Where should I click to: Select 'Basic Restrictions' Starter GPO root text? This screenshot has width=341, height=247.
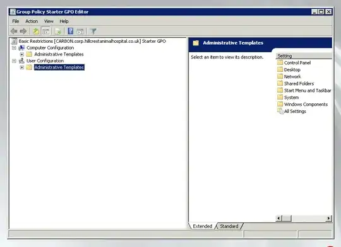click(x=92, y=41)
